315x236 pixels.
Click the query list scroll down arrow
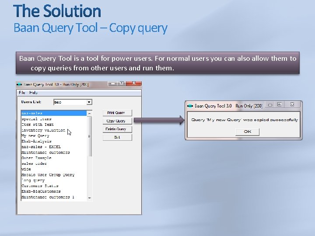coord(89,198)
